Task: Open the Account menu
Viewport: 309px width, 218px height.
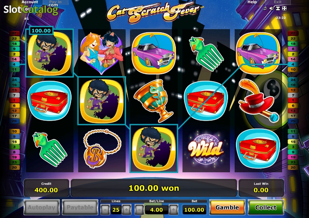Action: click(x=30, y=2)
